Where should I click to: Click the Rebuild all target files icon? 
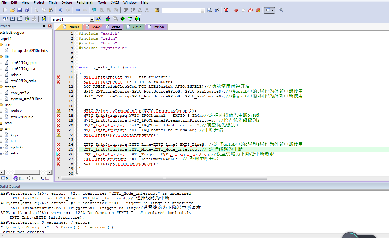(20, 19)
